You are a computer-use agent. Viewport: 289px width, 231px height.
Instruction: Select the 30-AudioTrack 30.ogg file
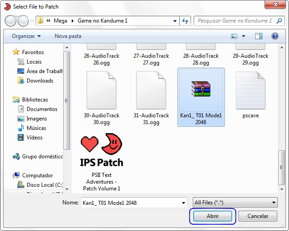[x=101, y=98]
